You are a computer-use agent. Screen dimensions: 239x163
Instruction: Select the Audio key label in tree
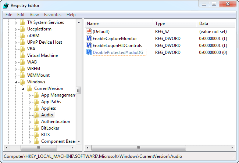(47, 115)
